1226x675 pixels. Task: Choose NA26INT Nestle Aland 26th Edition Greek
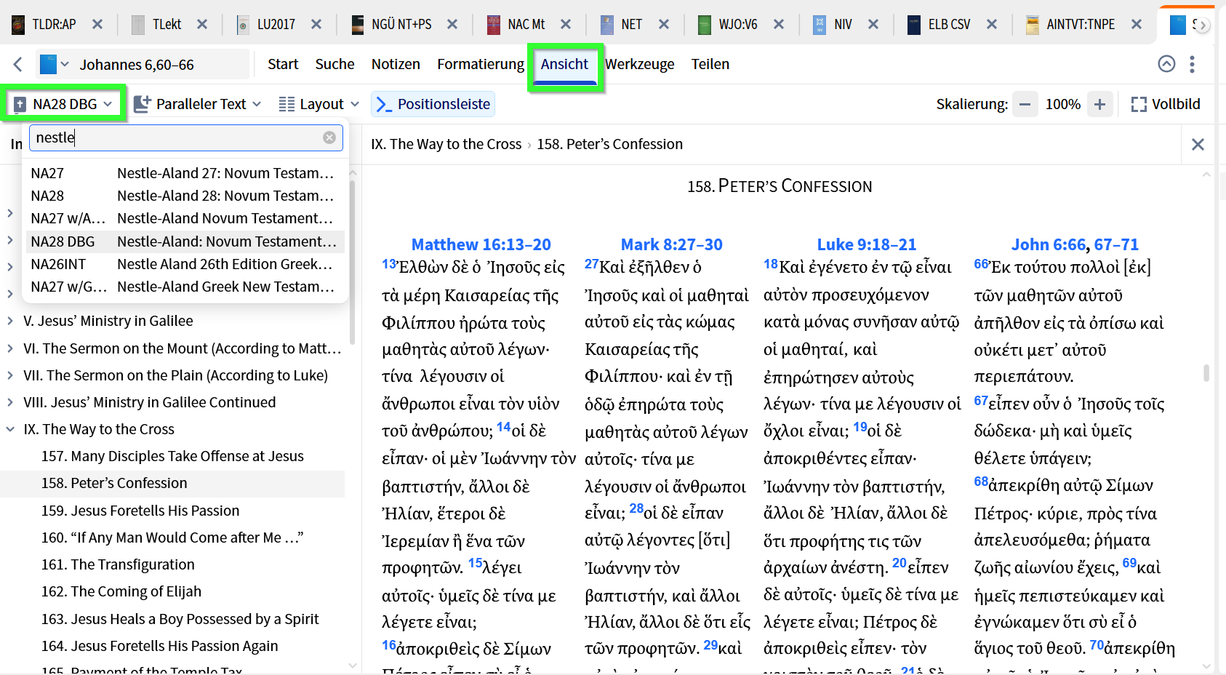185,264
